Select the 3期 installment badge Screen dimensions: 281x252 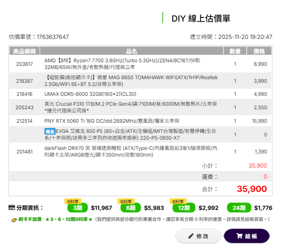click(77, 208)
